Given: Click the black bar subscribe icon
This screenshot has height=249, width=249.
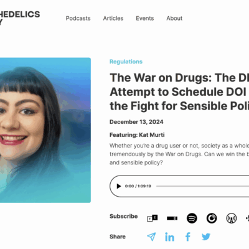Looking at the screenshot, I should [172, 218].
